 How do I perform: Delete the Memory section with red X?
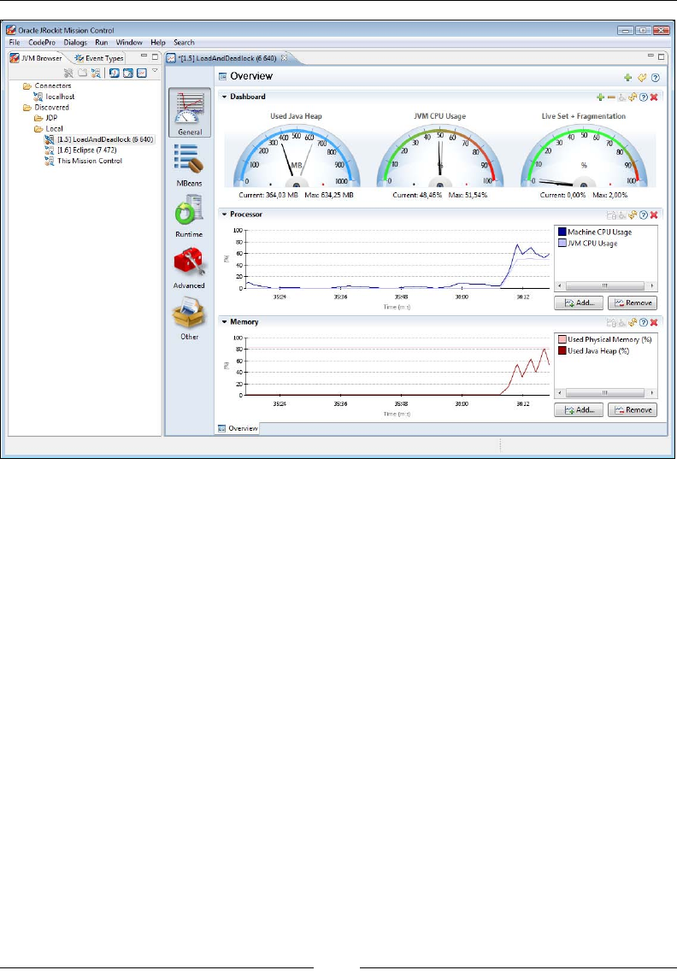(x=654, y=322)
